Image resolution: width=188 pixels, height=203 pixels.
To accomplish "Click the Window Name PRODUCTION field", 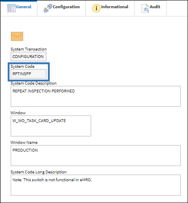I will pos(96,155).
